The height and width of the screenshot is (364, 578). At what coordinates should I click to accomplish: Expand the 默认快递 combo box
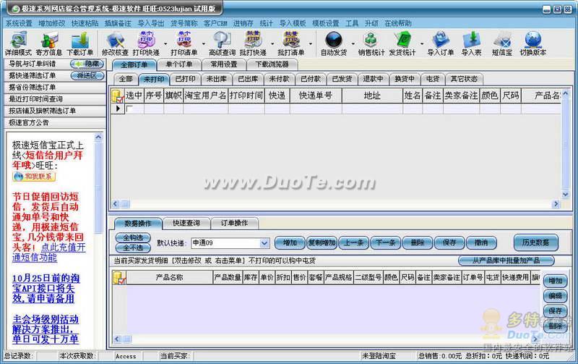tap(264, 243)
